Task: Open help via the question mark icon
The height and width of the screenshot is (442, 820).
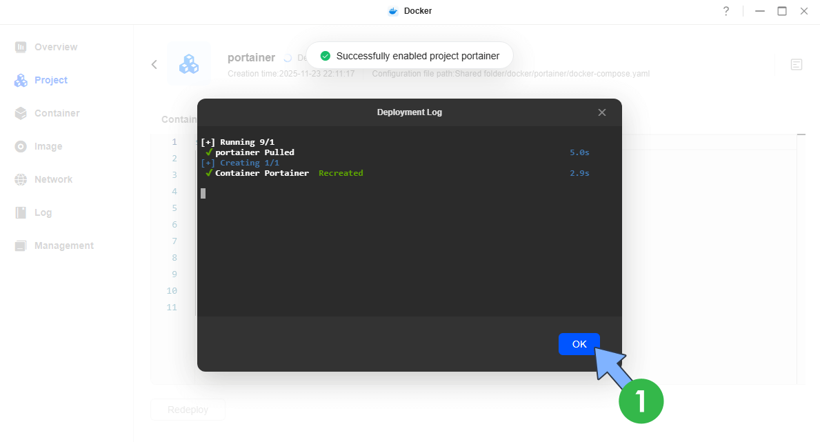Action: pyautogui.click(x=725, y=11)
